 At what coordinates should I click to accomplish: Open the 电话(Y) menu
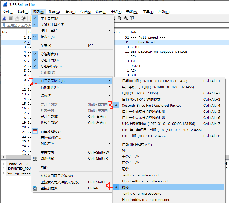pyautogui.click(x=116, y=12)
